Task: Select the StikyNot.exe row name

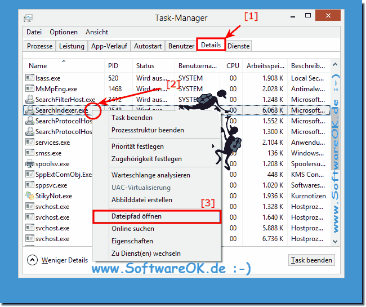Action: (x=53, y=195)
